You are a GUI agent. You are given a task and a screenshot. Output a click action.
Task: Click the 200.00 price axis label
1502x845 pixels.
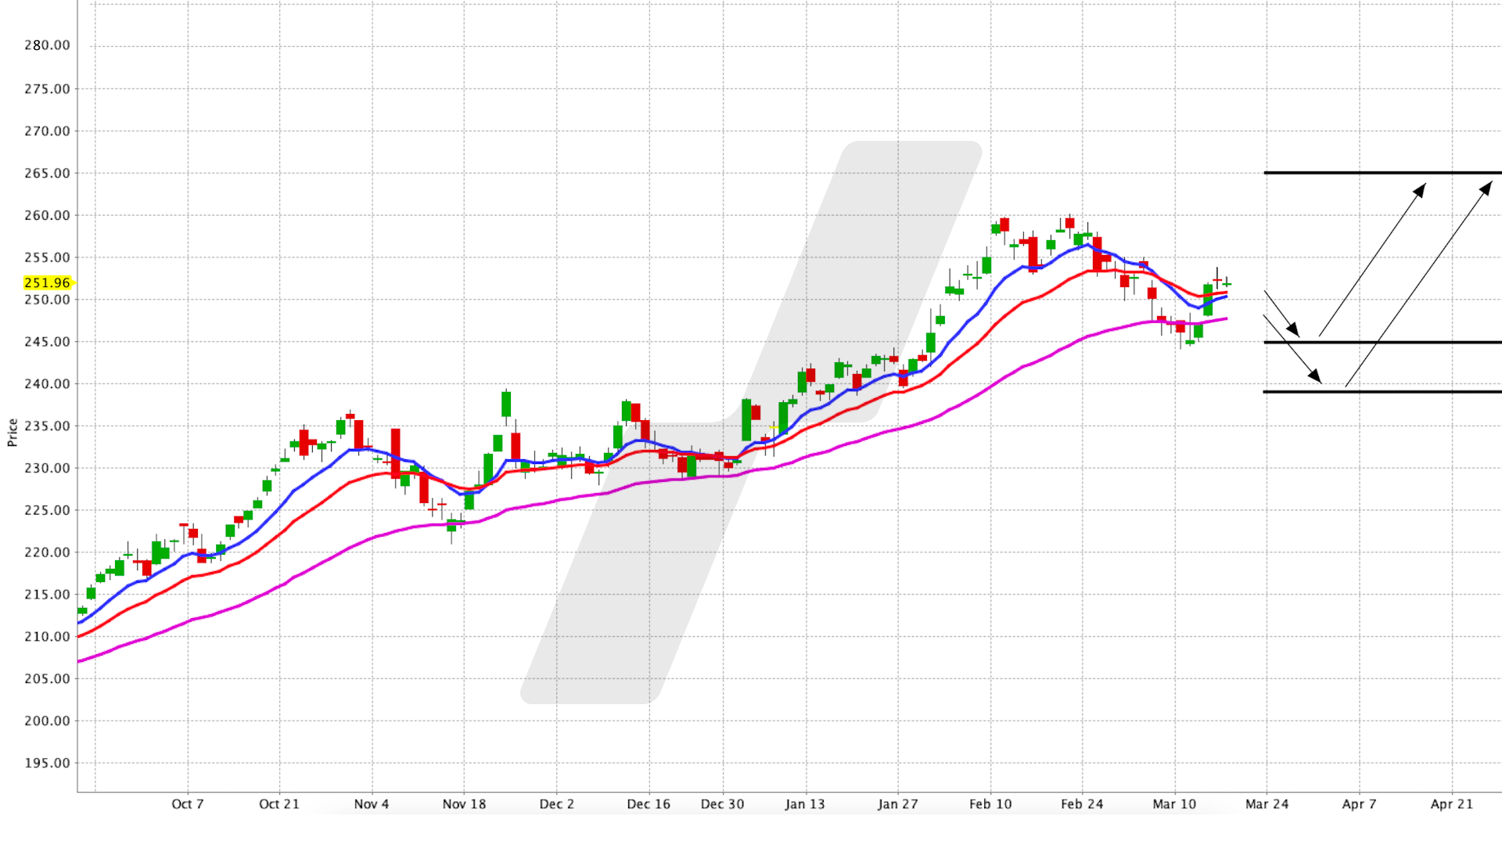pyautogui.click(x=47, y=721)
